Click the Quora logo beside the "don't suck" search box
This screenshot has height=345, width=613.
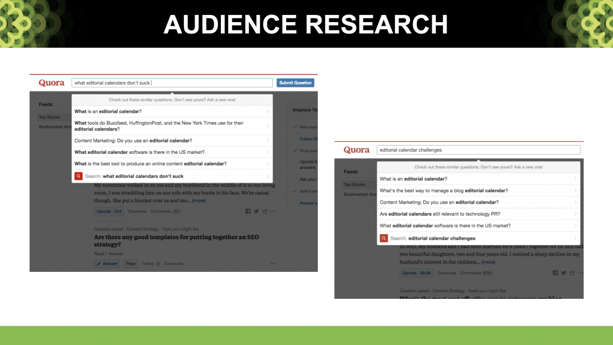click(51, 83)
